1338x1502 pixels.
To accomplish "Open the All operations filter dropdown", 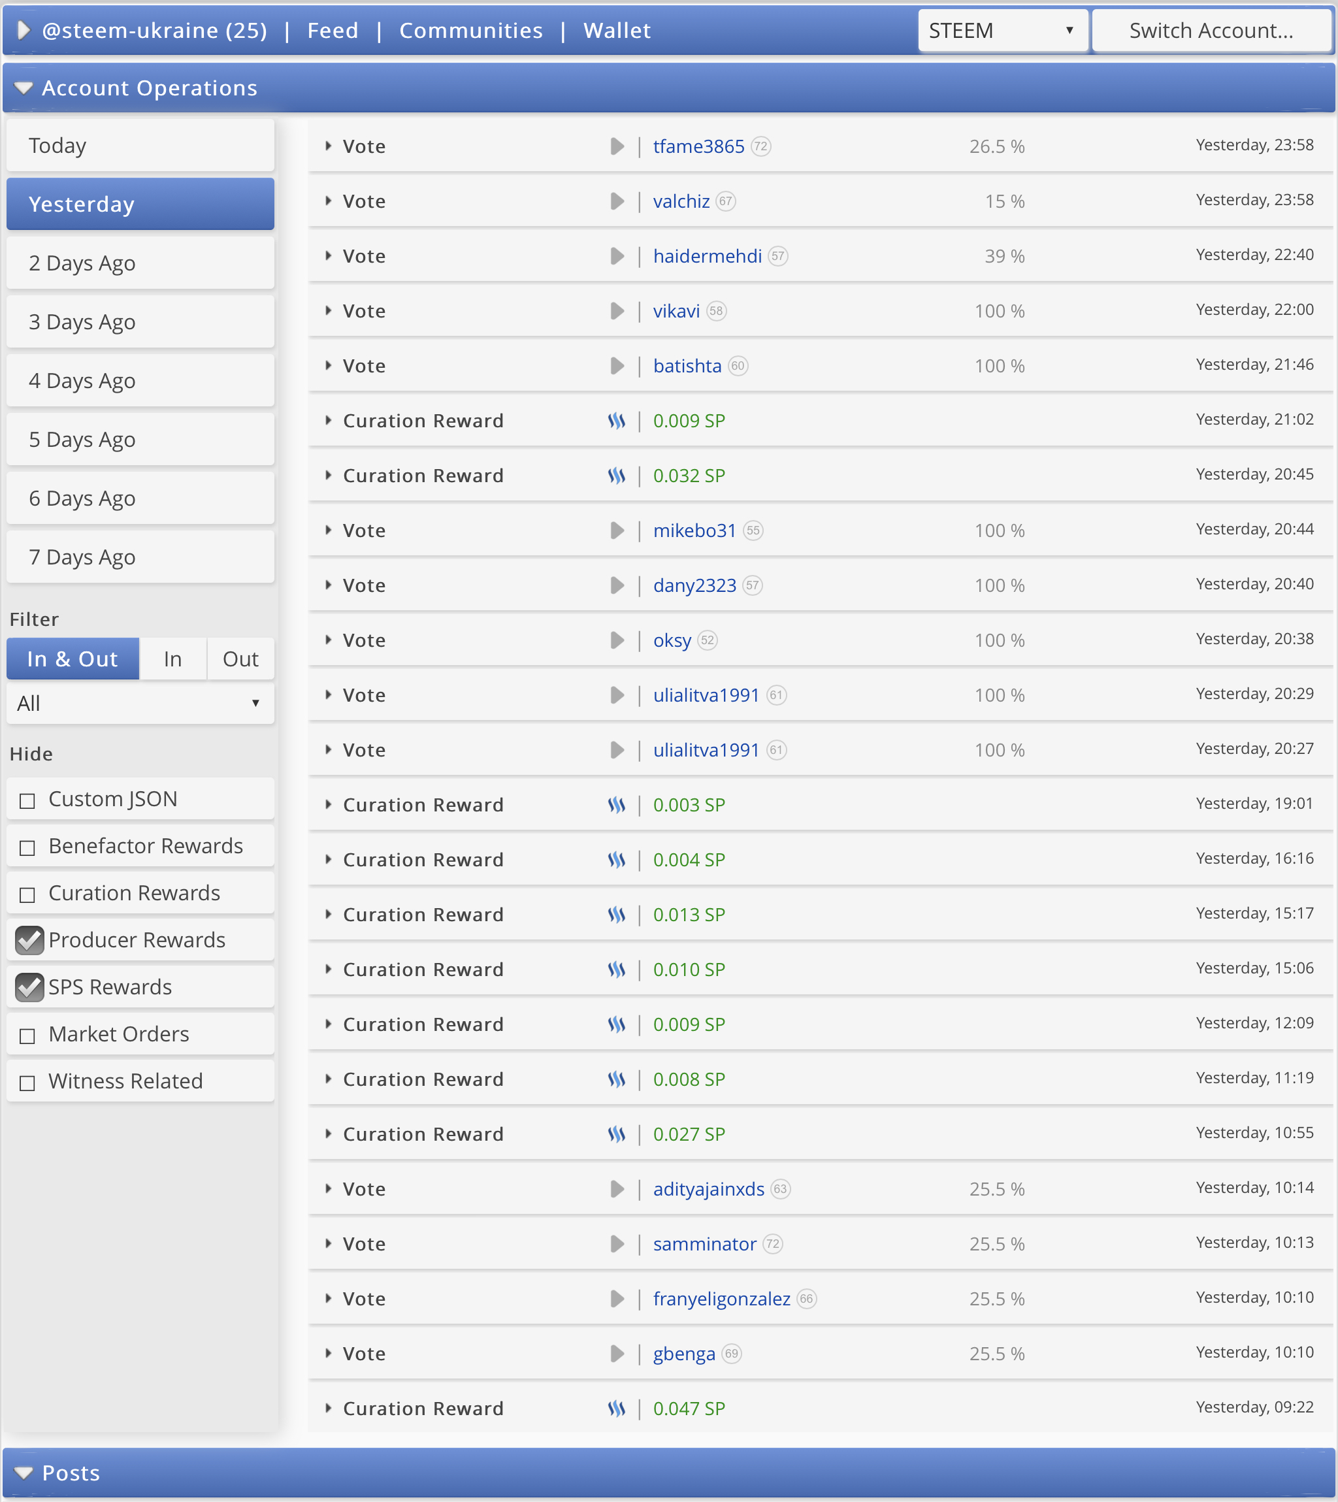I will [x=140, y=704].
